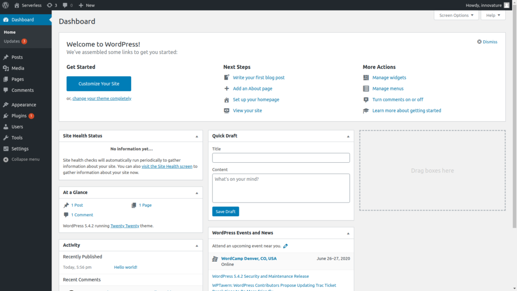Click the Manage widgets icon
Viewport: 517px width, 291px height.
pyautogui.click(x=366, y=77)
